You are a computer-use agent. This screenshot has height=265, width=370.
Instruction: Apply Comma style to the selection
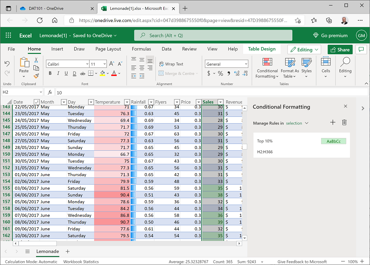pyautogui.click(x=229, y=73)
